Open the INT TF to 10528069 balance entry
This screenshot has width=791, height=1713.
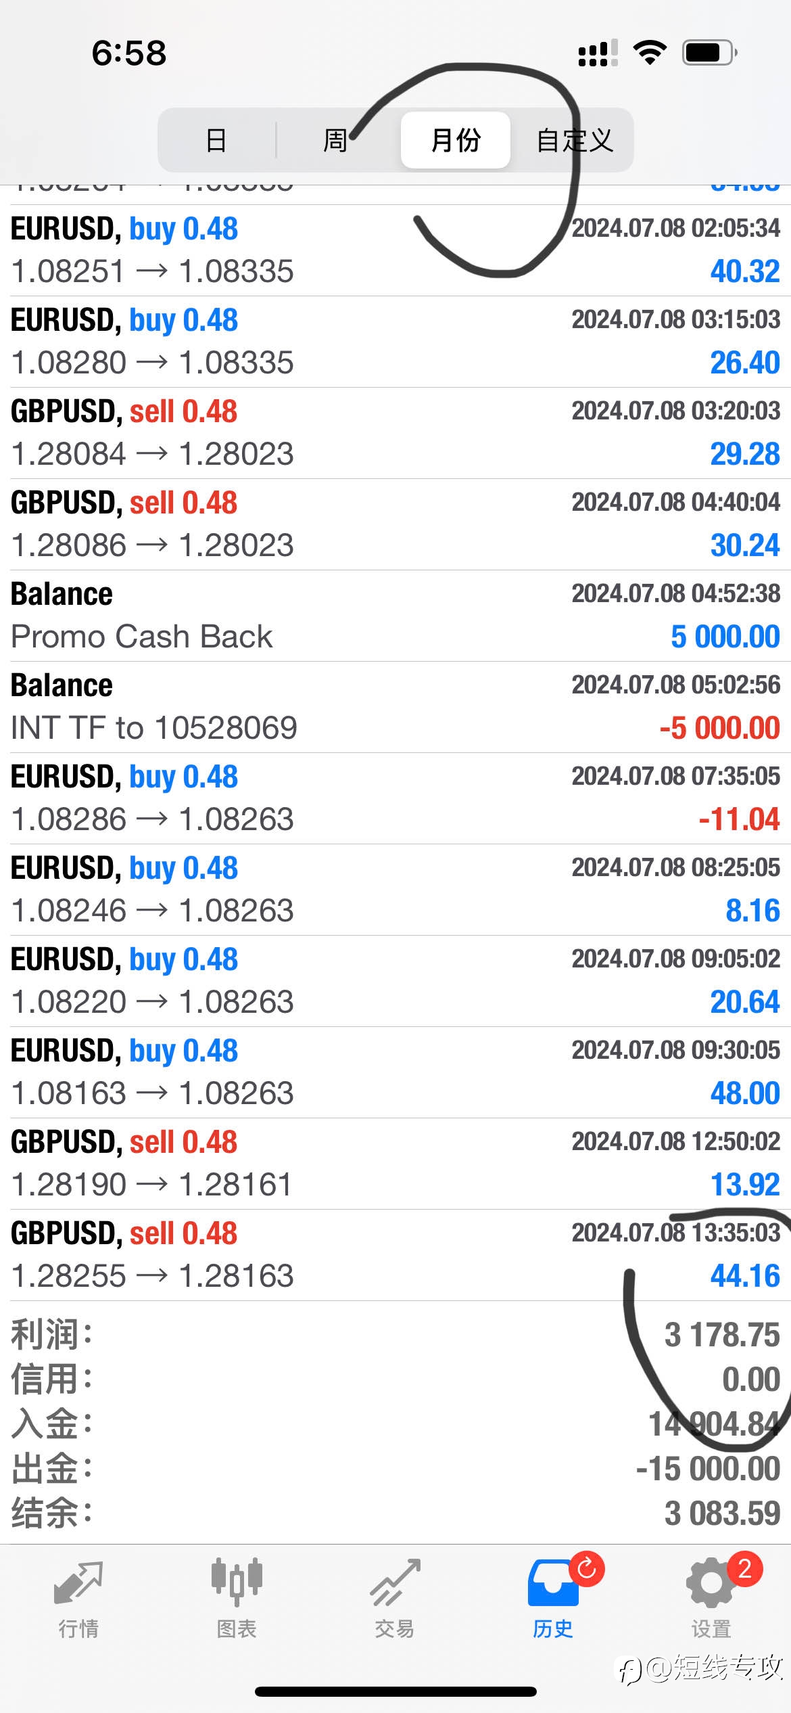tap(395, 707)
